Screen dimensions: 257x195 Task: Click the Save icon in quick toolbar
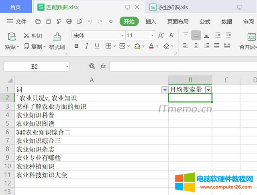click(48, 21)
